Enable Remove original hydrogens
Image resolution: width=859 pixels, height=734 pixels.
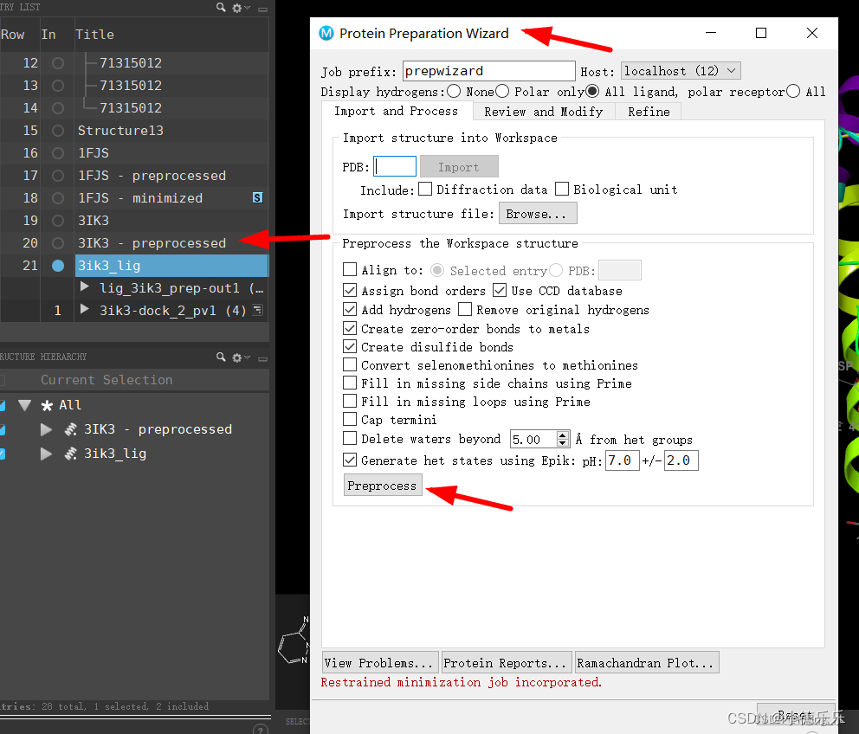point(464,310)
